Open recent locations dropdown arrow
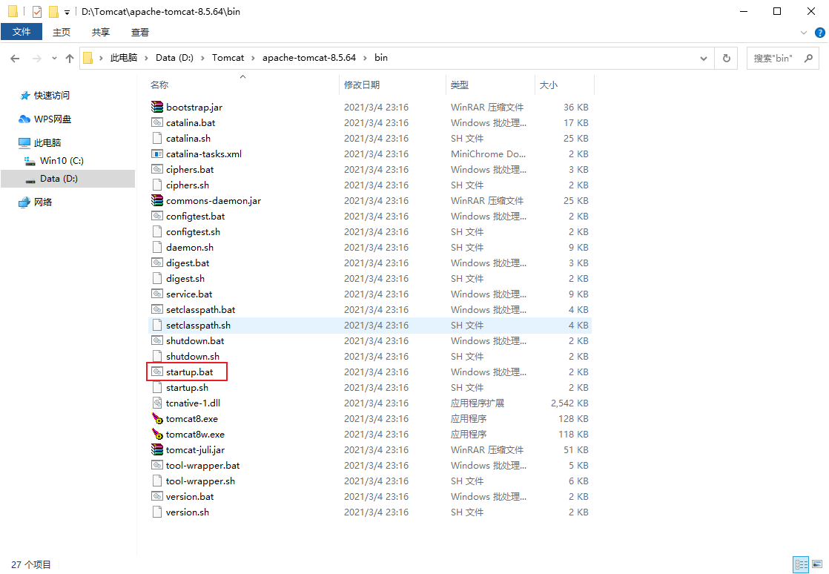This screenshot has width=829, height=574. (54, 58)
